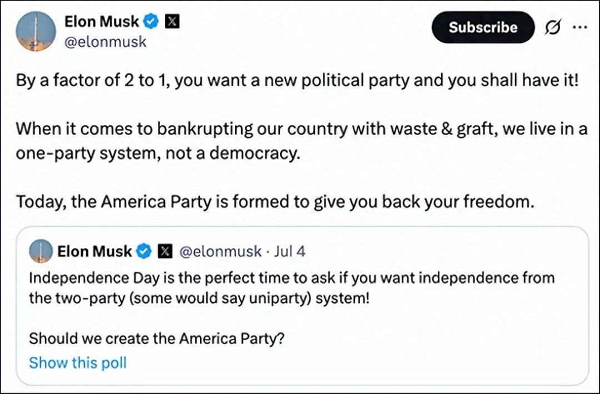Click the 'Today, the America Party is formed' line
The width and height of the screenshot is (600, 394).
point(275,201)
